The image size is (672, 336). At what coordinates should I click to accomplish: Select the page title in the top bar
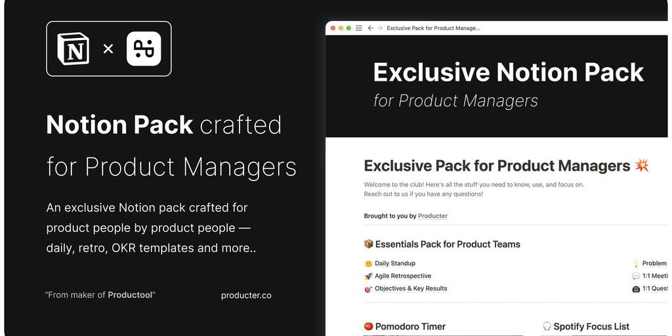tap(433, 28)
